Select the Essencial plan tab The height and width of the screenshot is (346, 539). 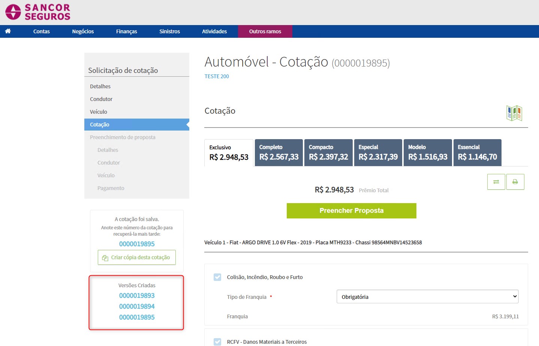[x=478, y=153]
